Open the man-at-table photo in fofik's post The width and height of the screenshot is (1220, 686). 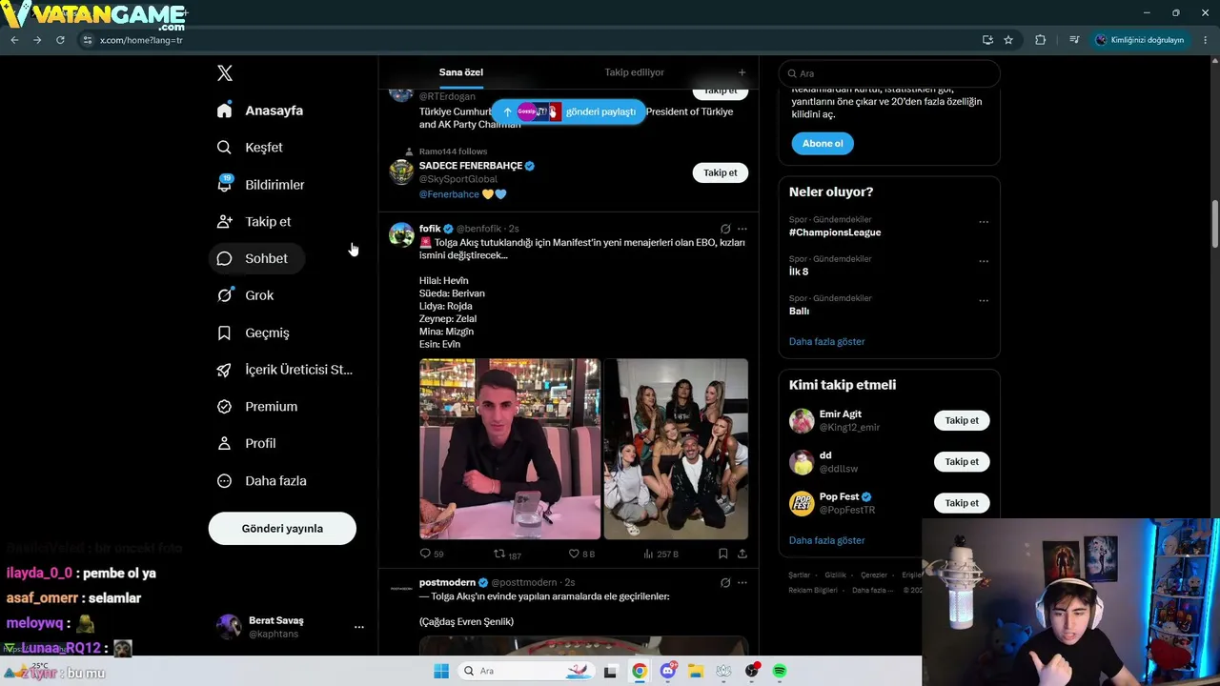tap(510, 449)
